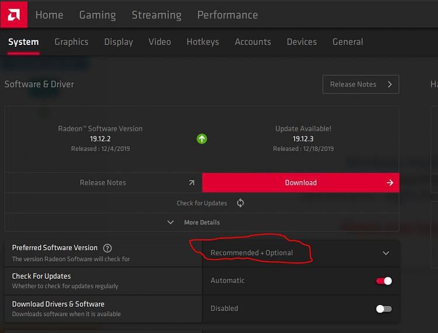Expand More Details section
The image size is (438, 333).
201,223
